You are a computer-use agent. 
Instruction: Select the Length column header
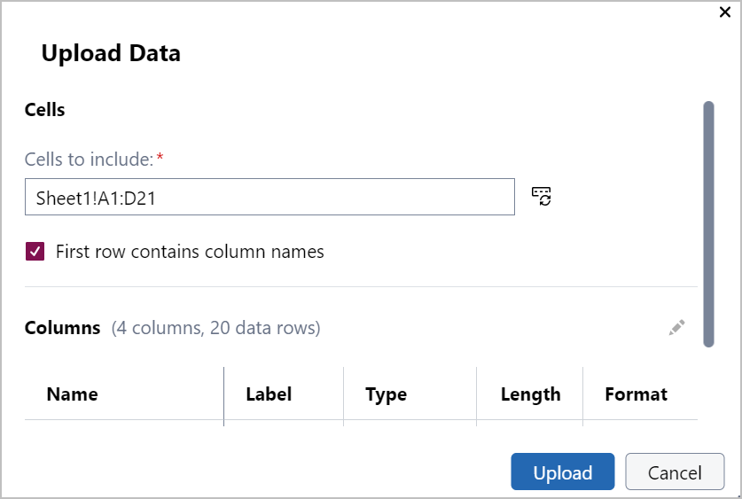point(530,394)
